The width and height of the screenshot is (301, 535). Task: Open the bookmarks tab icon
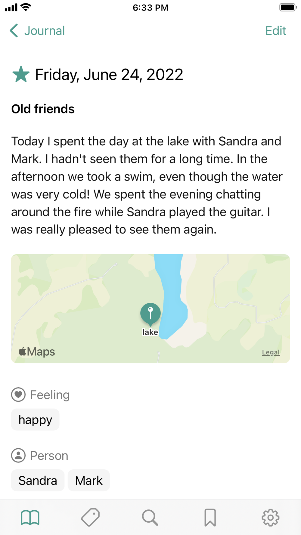[x=210, y=518]
